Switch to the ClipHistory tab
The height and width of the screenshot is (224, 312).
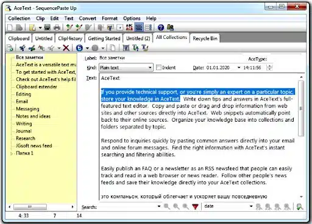[x=70, y=38]
